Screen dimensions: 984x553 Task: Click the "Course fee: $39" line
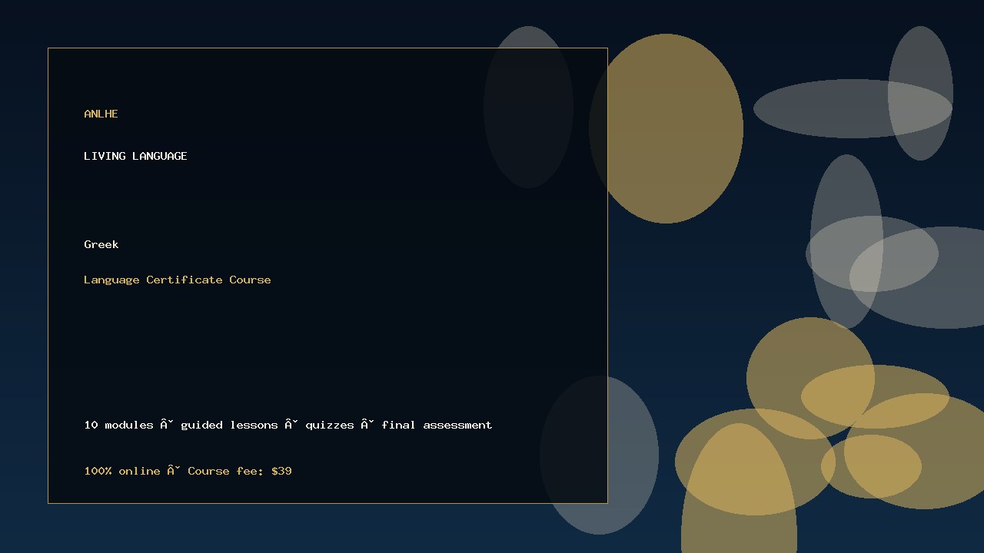click(188, 471)
